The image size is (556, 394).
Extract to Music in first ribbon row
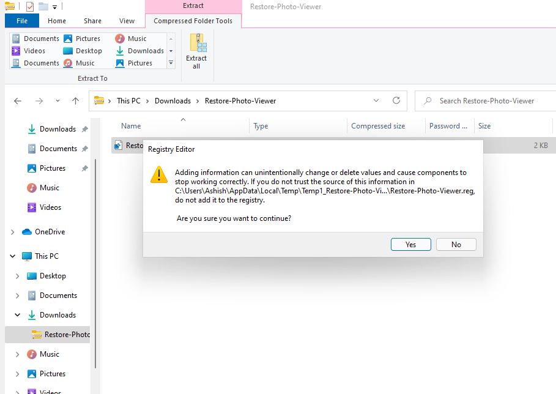pyautogui.click(x=131, y=39)
